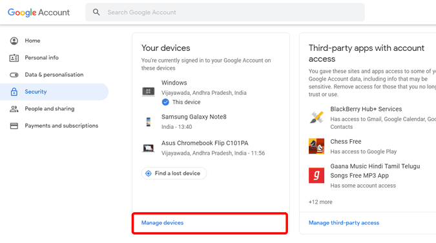Viewport: 436px width, 243px height.
Task: Click the BlackBerry Hub+ Services app icon
Action: [317, 117]
